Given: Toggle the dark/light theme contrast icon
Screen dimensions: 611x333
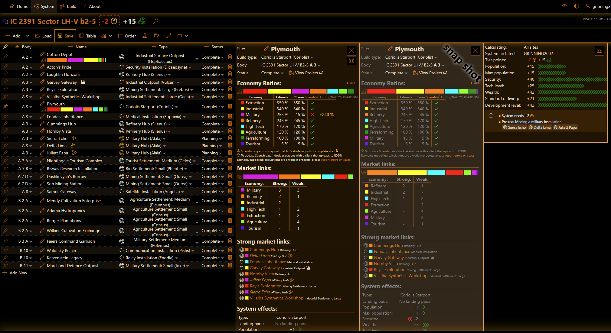Looking at the screenshot, I should 577,6.
